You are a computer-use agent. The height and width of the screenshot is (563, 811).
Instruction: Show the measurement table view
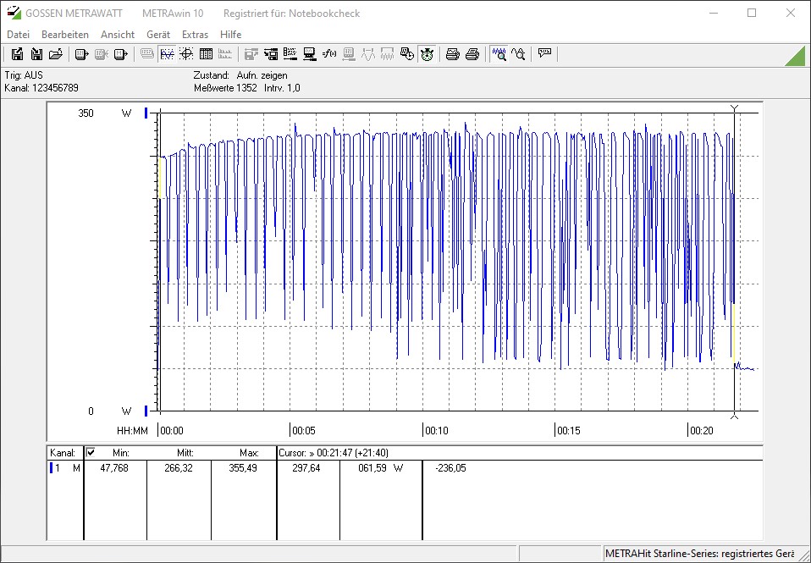click(206, 54)
